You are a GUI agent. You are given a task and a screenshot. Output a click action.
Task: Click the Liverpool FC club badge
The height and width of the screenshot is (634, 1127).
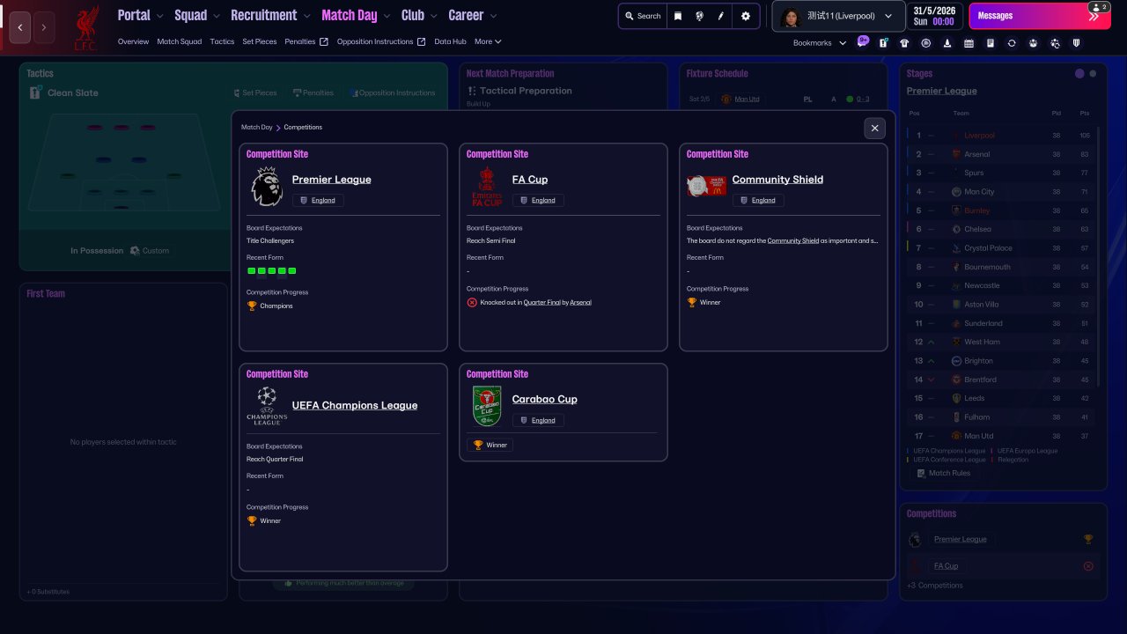coord(85,27)
